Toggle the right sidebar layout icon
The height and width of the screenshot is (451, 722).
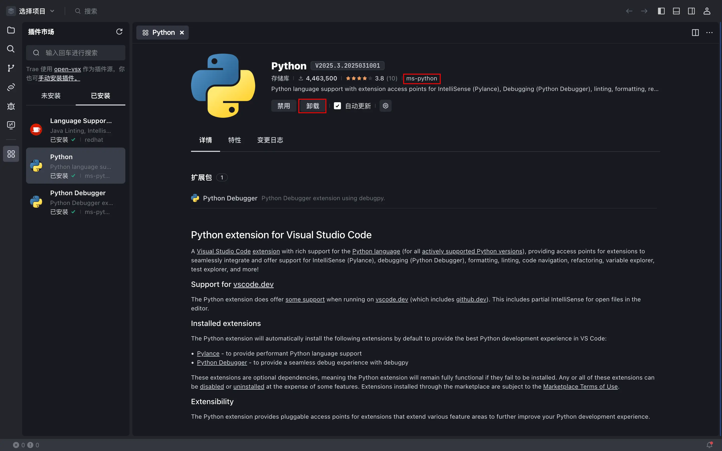click(691, 11)
